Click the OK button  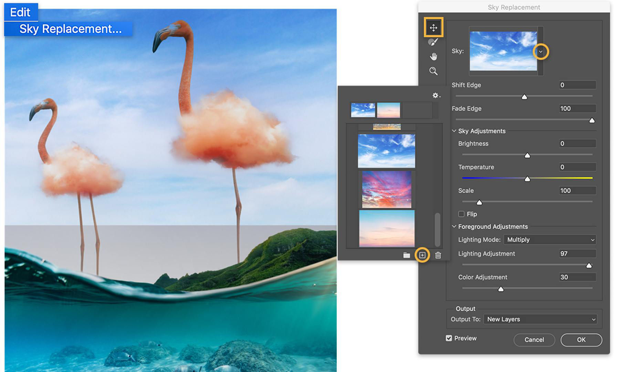click(581, 340)
